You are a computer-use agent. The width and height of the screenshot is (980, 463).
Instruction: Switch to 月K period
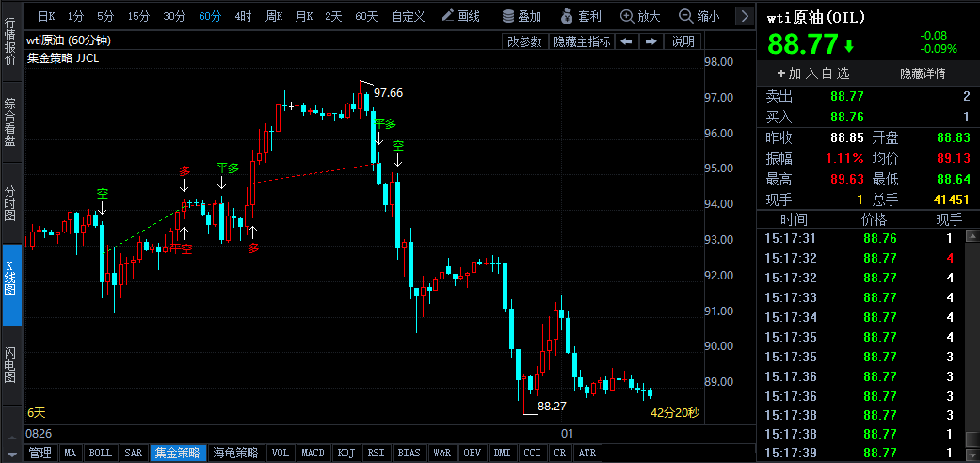click(x=304, y=16)
